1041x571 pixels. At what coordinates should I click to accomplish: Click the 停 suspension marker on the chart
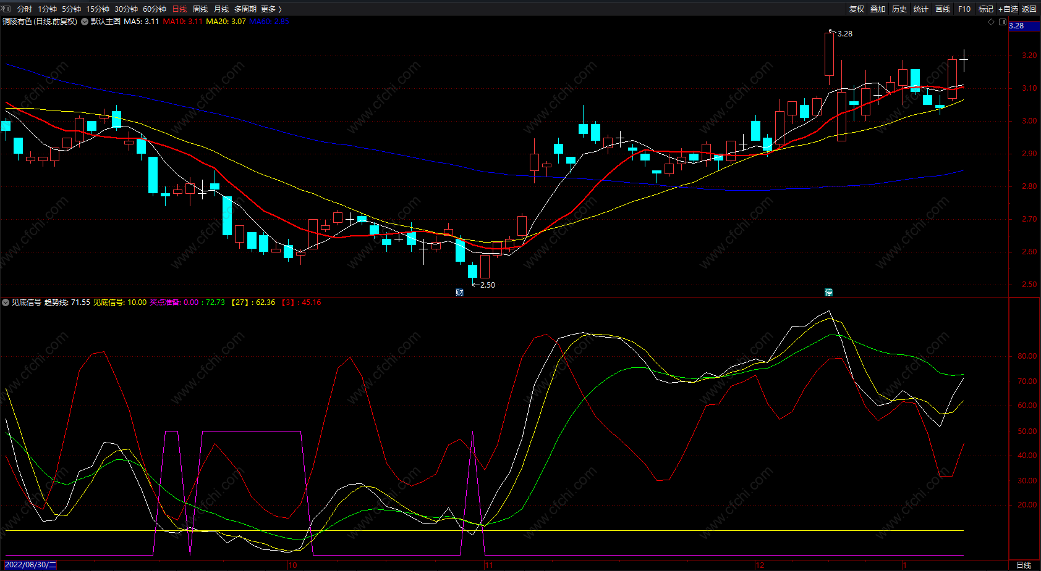pos(828,292)
